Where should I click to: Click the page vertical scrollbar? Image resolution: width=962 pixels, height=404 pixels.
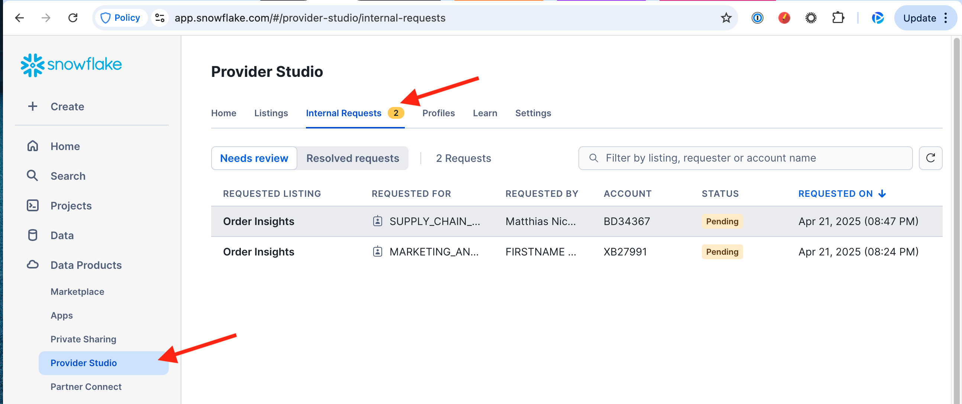957,220
